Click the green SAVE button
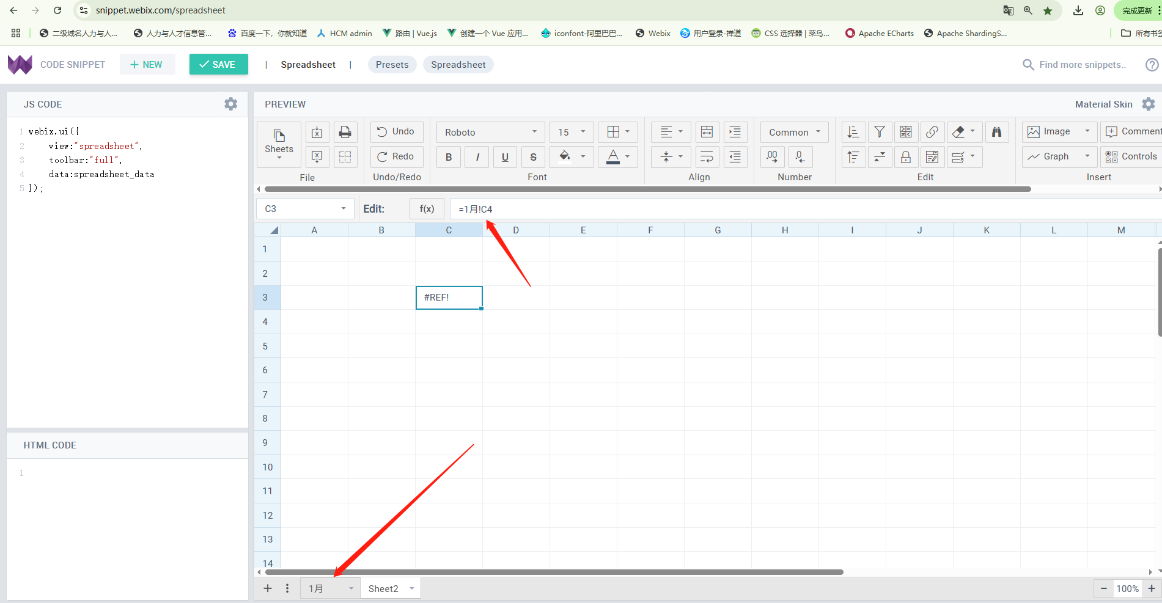Screen dimensions: 1162x603 click(x=218, y=64)
